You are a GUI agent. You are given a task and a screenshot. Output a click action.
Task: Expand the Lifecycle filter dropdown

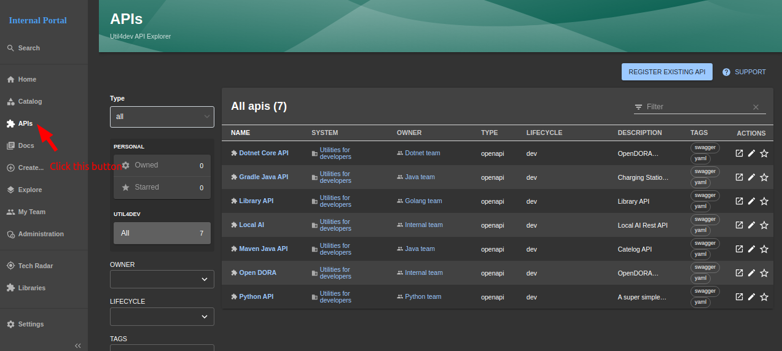pos(162,317)
